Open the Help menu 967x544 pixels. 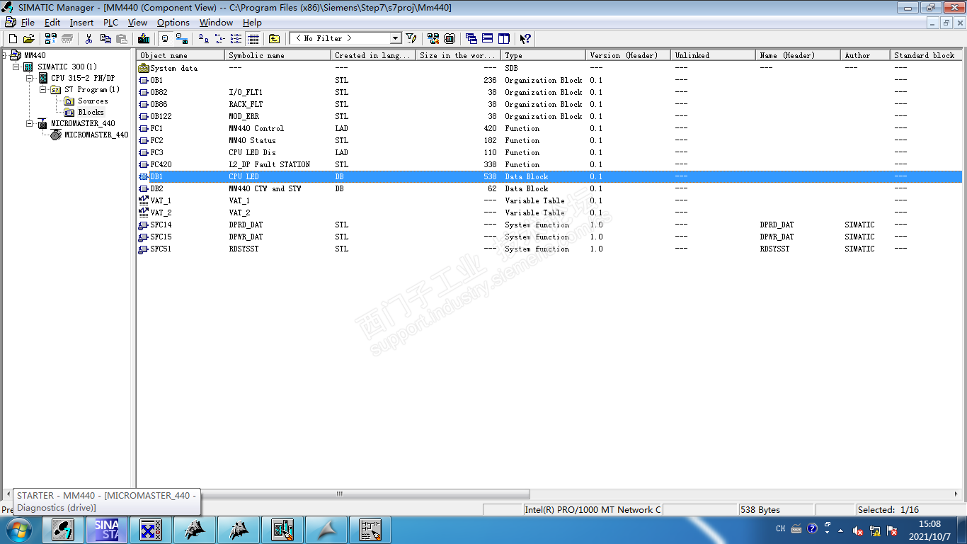pos(252,23)
